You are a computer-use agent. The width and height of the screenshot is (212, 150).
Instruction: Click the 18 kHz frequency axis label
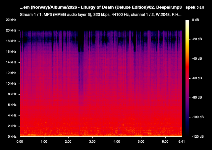11,41
